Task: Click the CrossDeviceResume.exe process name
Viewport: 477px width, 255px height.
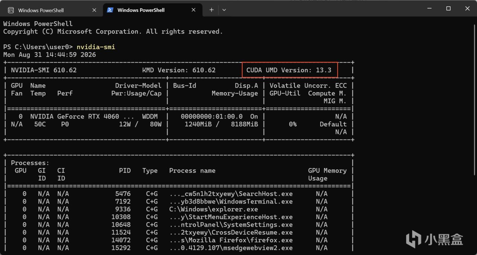Action: point(231,233)
